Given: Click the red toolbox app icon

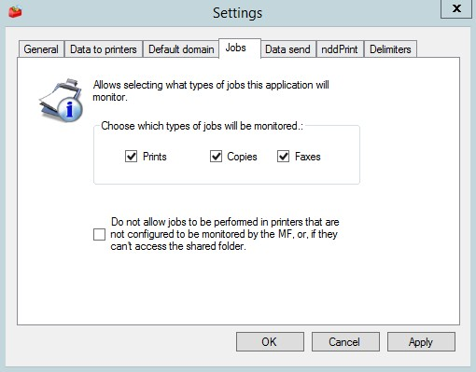Looking at the screenshot, I should tap(15, 12).
